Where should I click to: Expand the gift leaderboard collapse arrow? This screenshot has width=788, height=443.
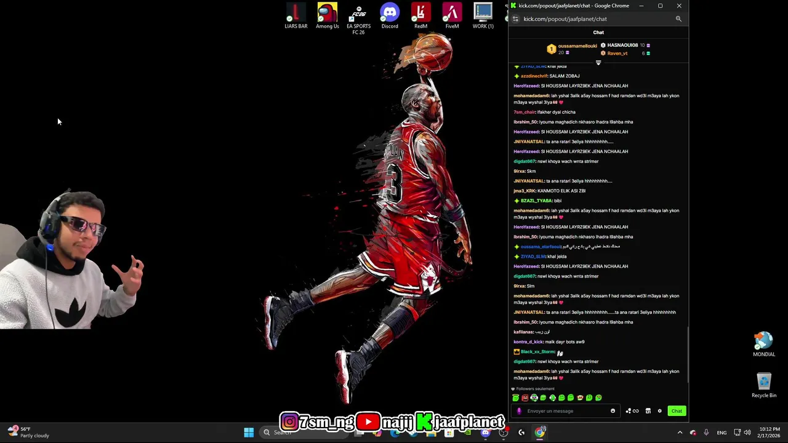click(598, 62)
